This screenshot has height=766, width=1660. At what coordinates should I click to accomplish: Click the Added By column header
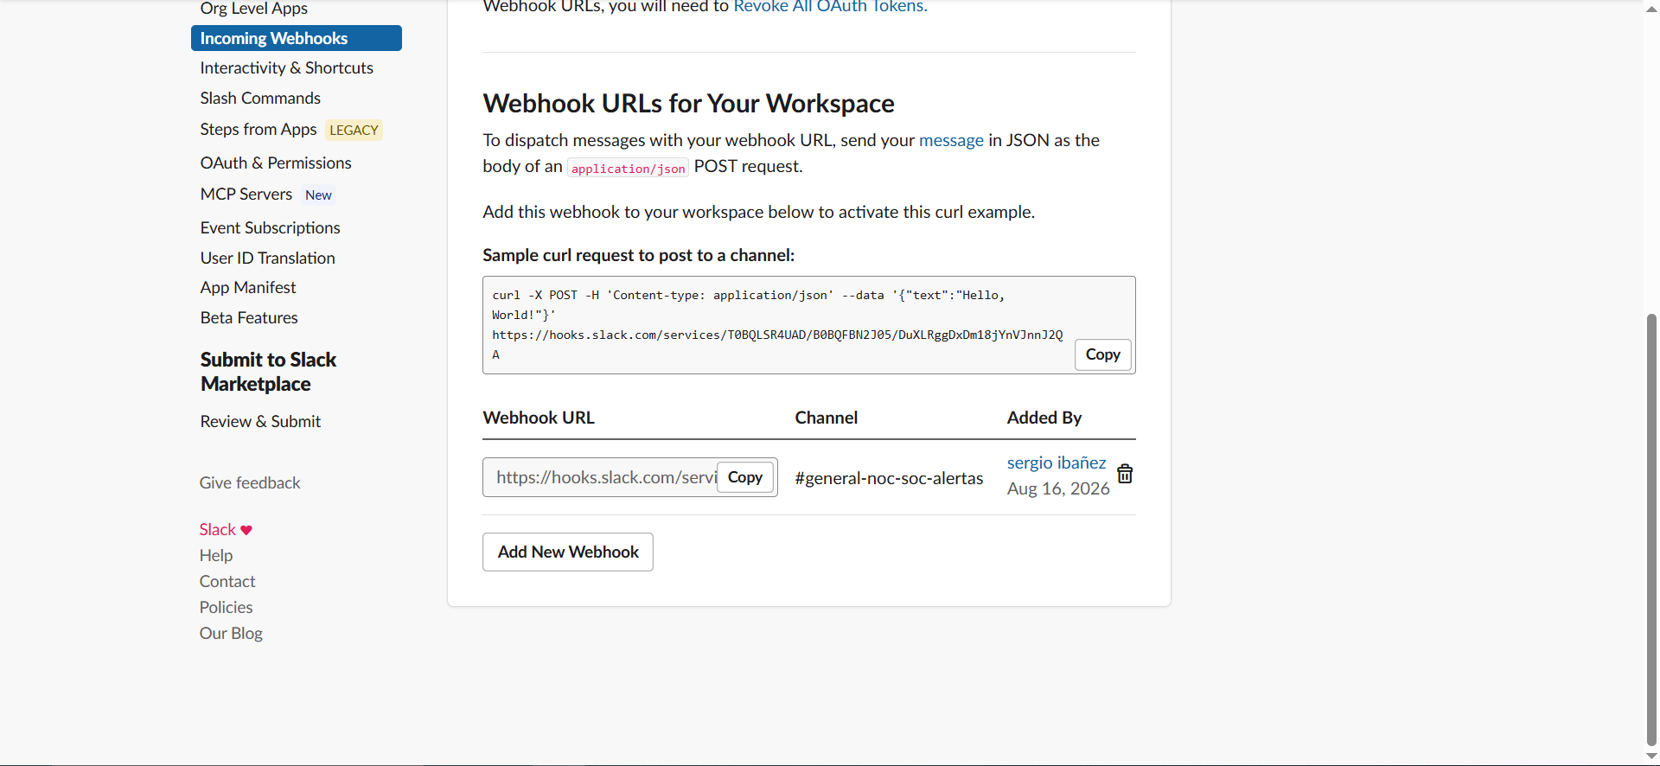[x=1044, y=418]
